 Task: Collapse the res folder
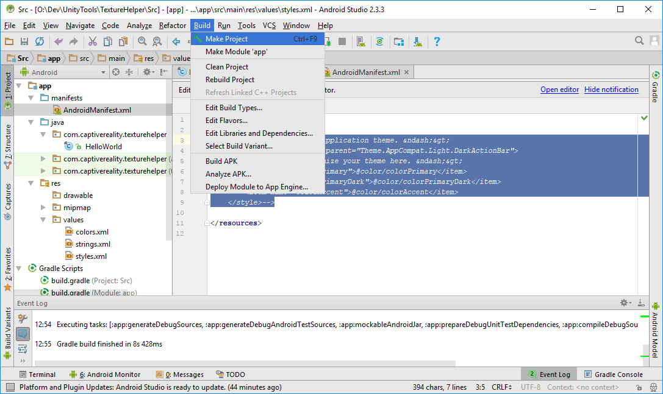point(31,183)
